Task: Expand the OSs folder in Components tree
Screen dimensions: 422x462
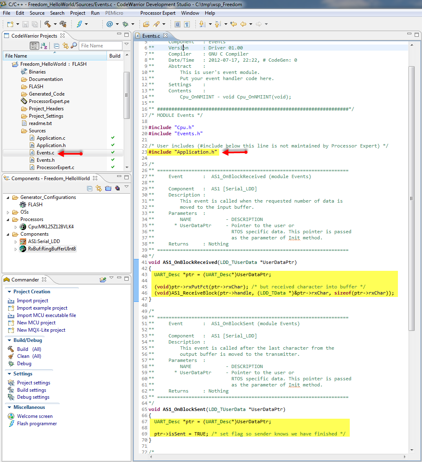Action: coord(9,212)
